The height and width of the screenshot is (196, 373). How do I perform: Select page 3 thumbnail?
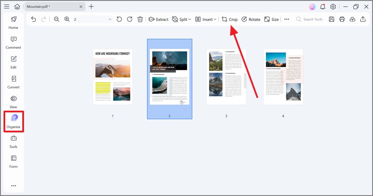226,77
